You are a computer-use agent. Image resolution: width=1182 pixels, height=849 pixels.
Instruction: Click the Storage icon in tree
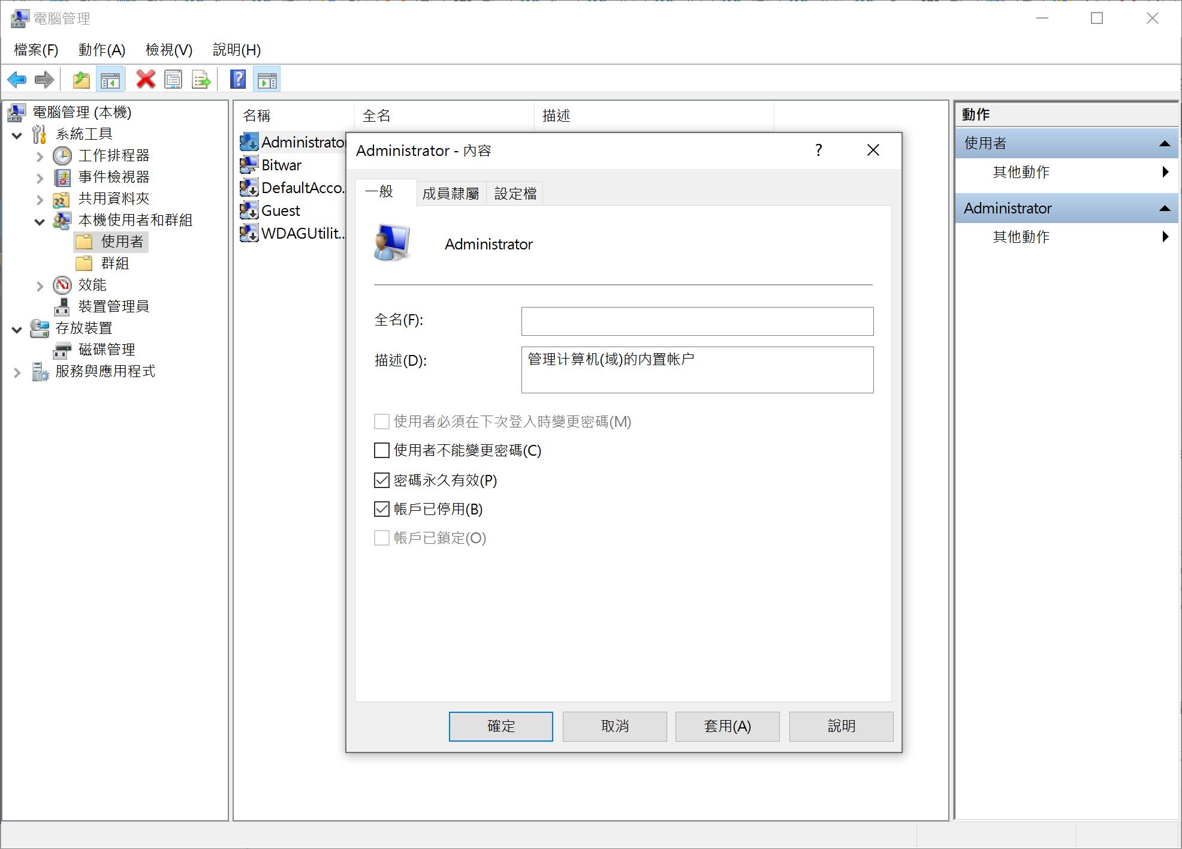click(40, 329)
